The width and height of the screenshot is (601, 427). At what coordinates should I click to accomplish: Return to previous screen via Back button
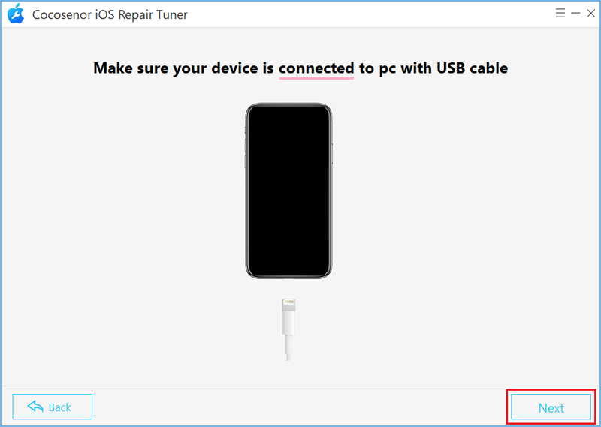pos(52,407)
